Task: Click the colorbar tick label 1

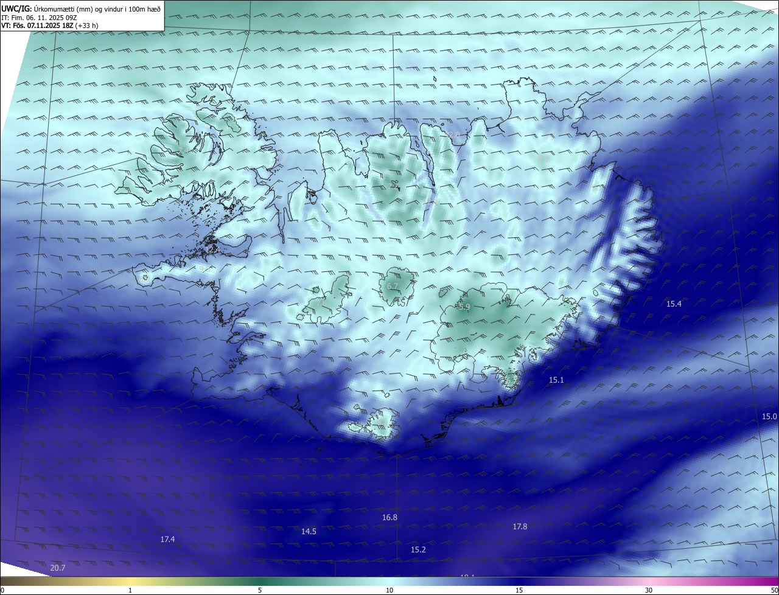Action: tap(130, 590)
